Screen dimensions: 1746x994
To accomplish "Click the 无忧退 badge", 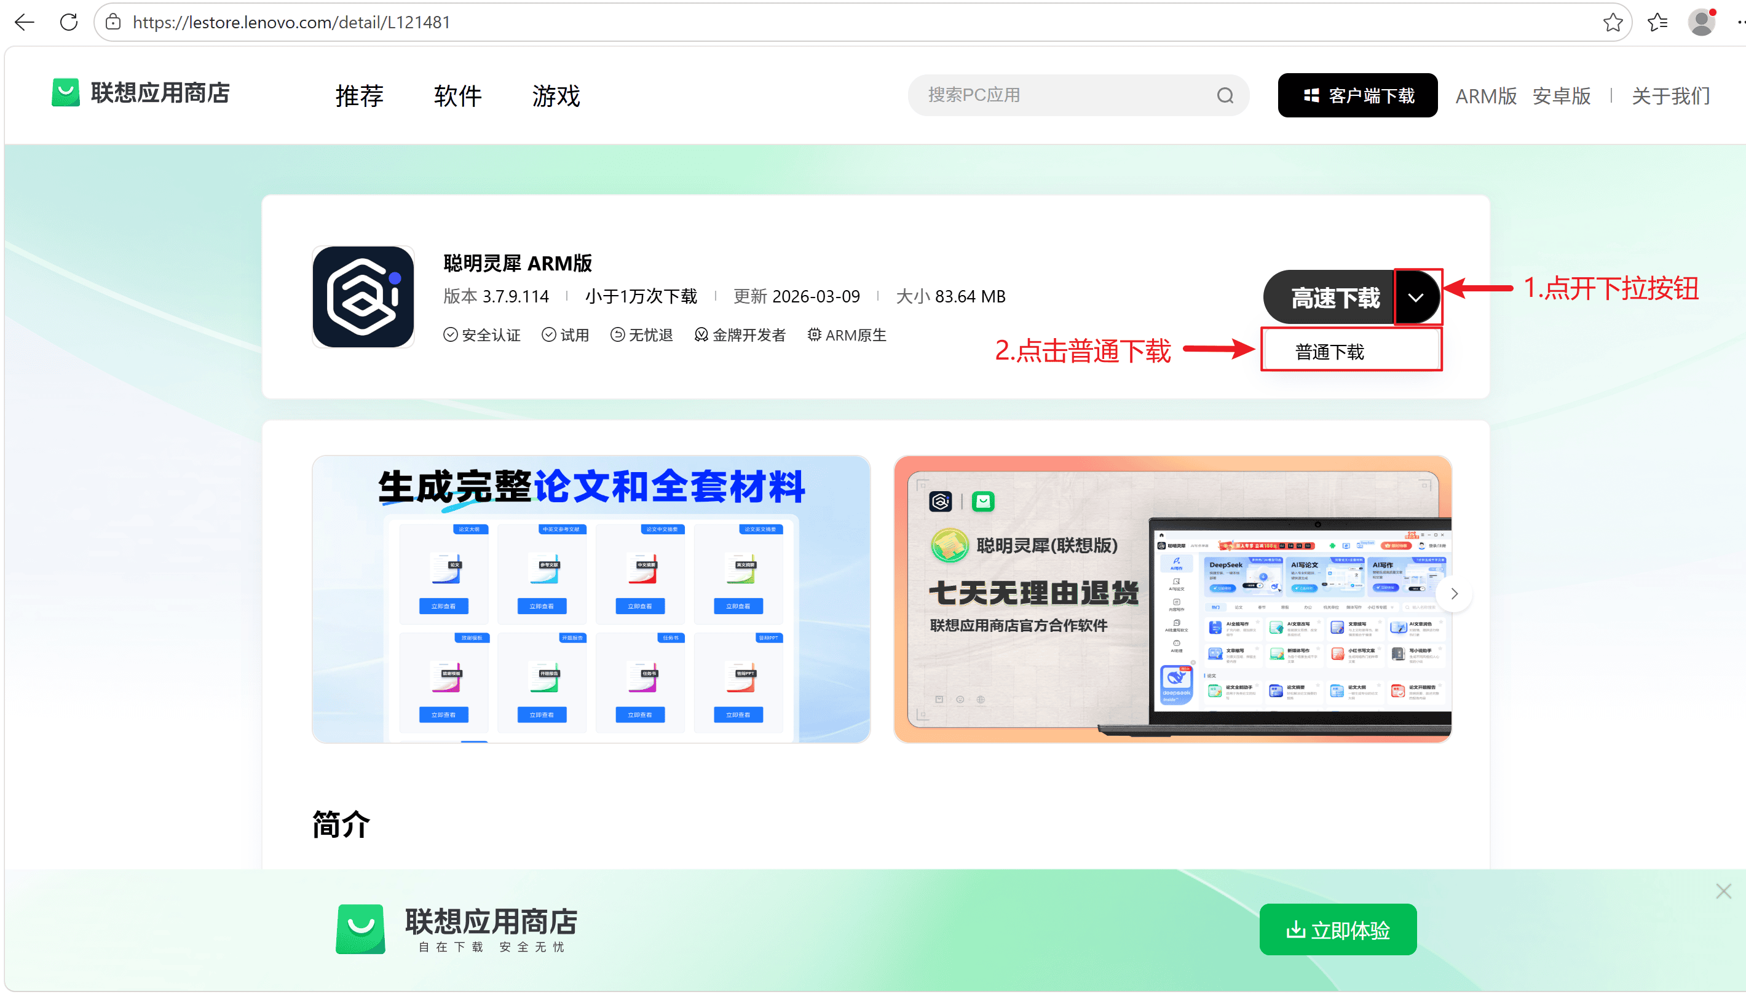I will [642, 335].
